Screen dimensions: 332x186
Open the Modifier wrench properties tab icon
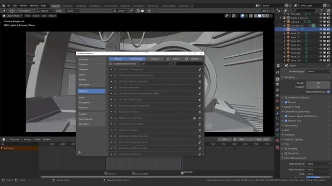tap(278, 114)
